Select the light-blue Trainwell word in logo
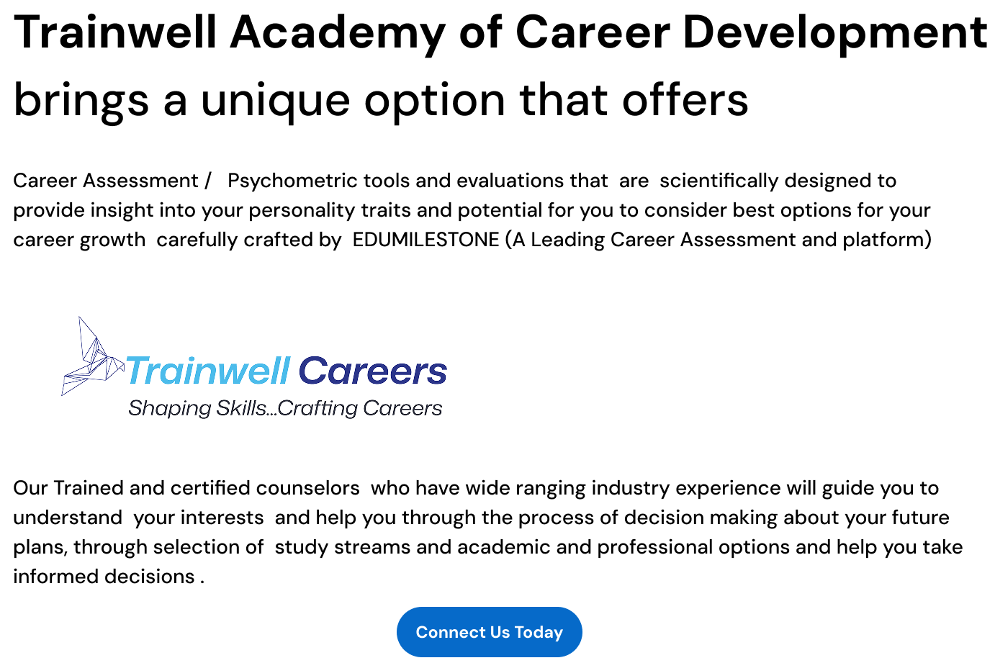 (209, 371)
